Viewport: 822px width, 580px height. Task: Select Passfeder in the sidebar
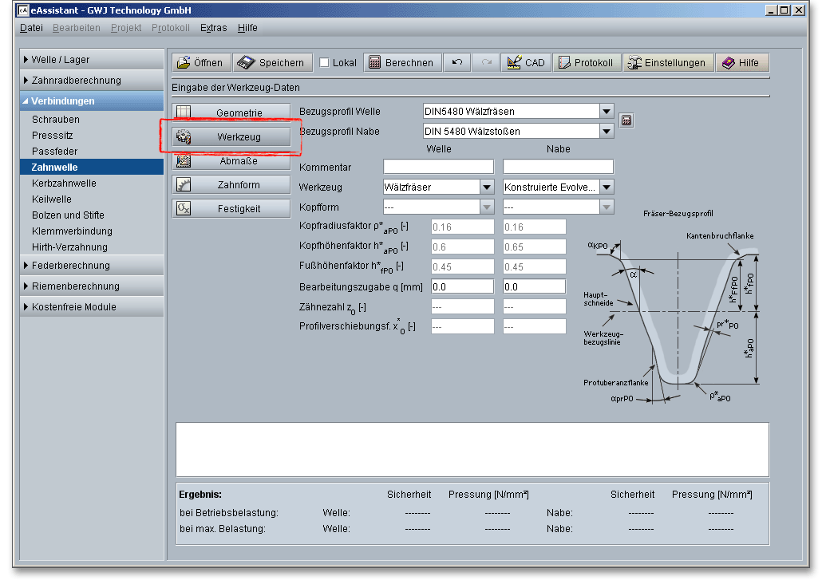point(54,152)
